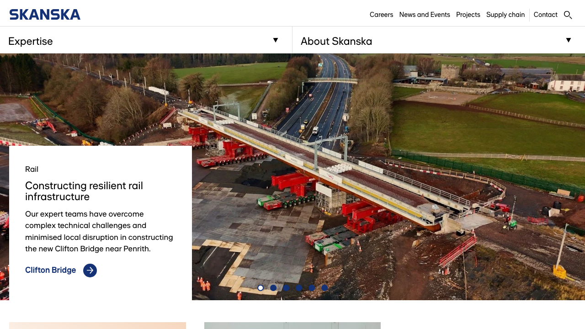585x329 pixels.
Task: Select the second carousel navigation dot
Action: tap(273, 288)
